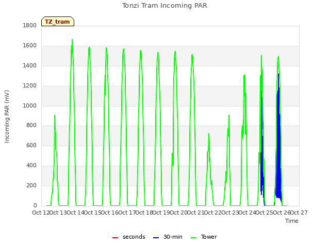330x247 pixels.
Task: Select the '30-min' legend label
Action: (x=173, y=237)
